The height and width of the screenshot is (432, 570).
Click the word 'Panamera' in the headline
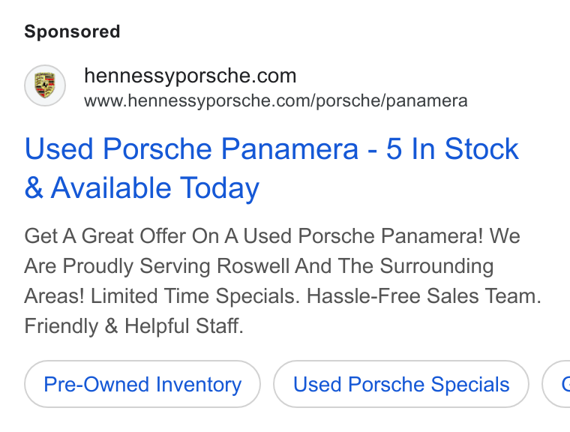click(x=289, y=148)
